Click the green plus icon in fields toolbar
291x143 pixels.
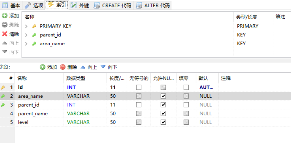pos(43,67)
